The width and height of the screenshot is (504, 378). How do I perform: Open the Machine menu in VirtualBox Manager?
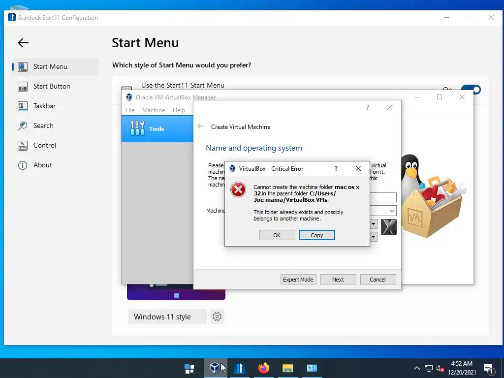pos(154,110)
